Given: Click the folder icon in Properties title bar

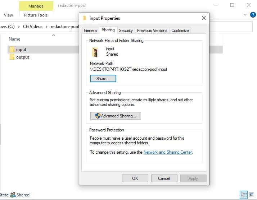Looking at the screenshot, I should pos(85,18).
